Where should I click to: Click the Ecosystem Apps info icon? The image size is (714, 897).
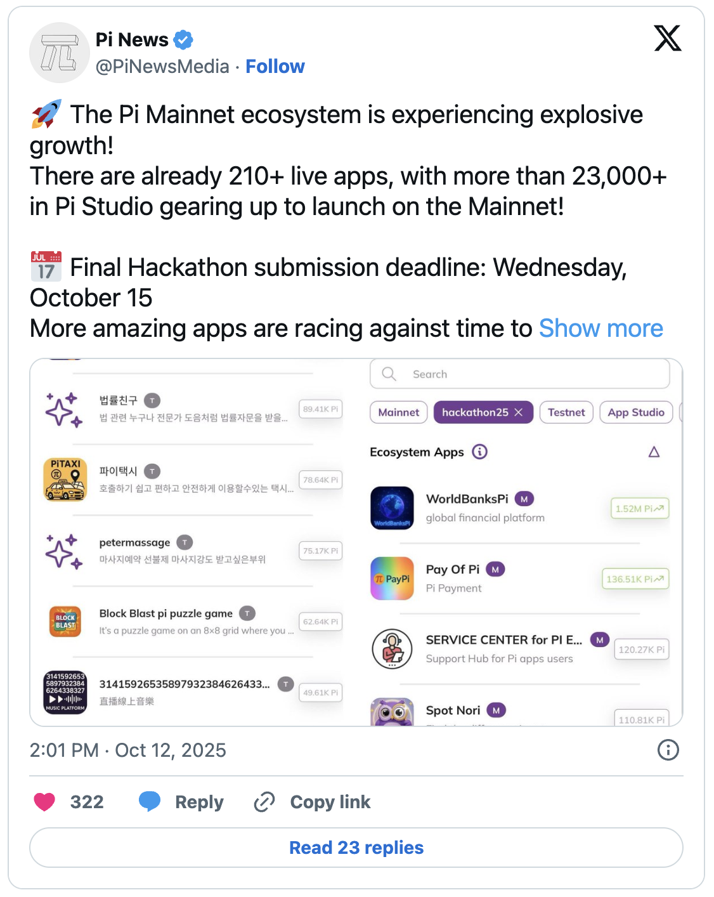click(x=480, y=452)
